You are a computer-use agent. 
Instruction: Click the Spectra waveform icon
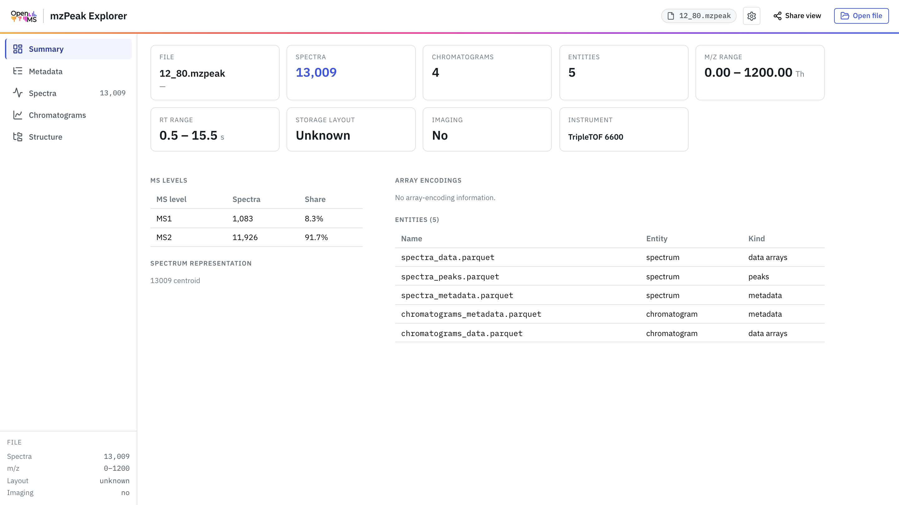pyautogui.click(x=18, y=93)
